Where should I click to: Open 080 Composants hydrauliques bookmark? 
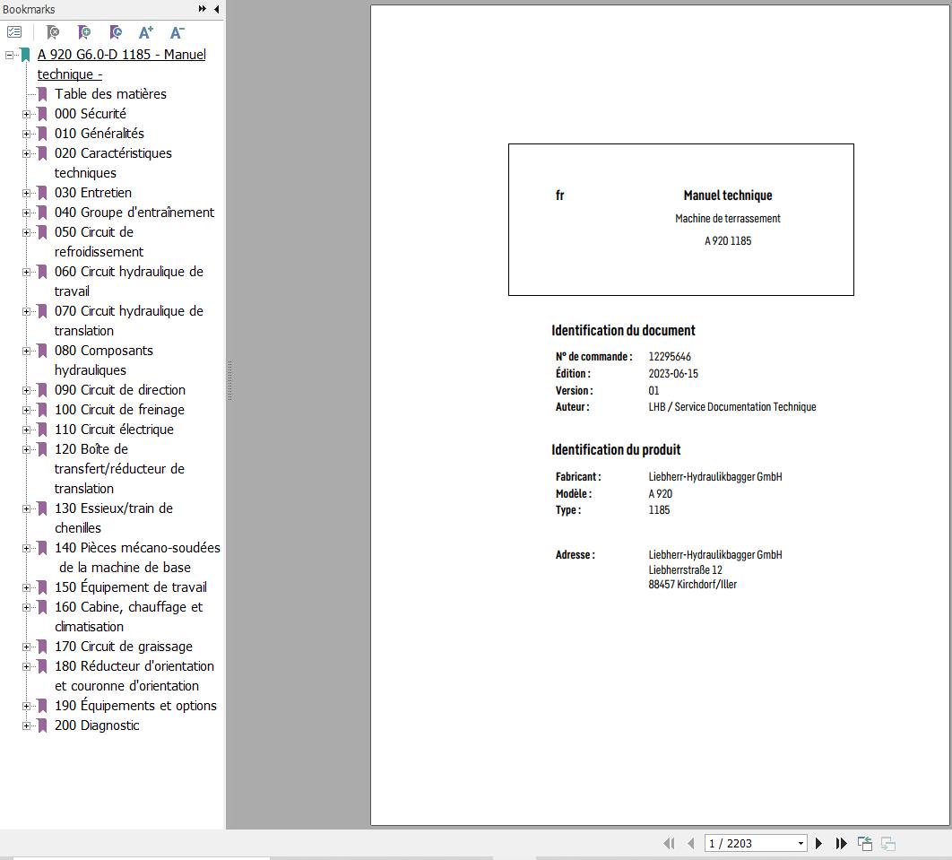point(104,361)
